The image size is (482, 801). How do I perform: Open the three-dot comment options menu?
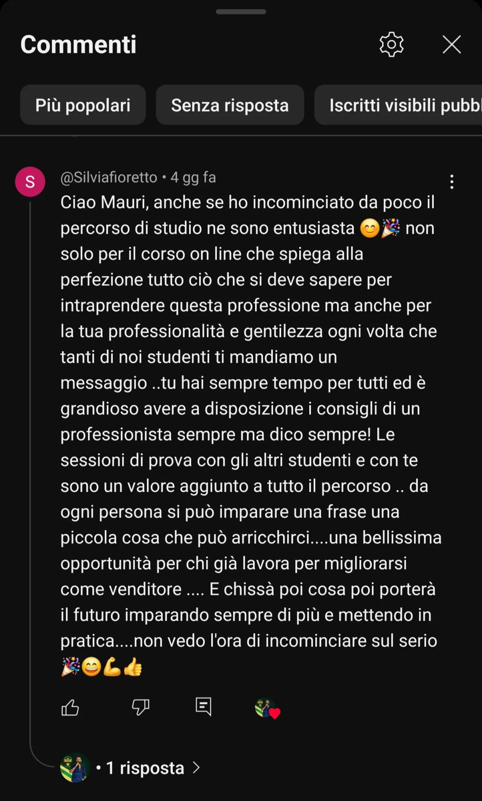[x=452, y=182]
